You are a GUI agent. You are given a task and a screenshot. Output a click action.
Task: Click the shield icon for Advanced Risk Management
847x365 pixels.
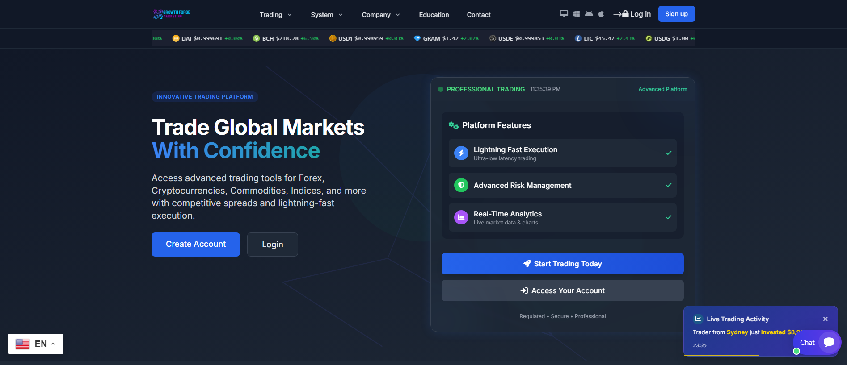pos(461,185)
